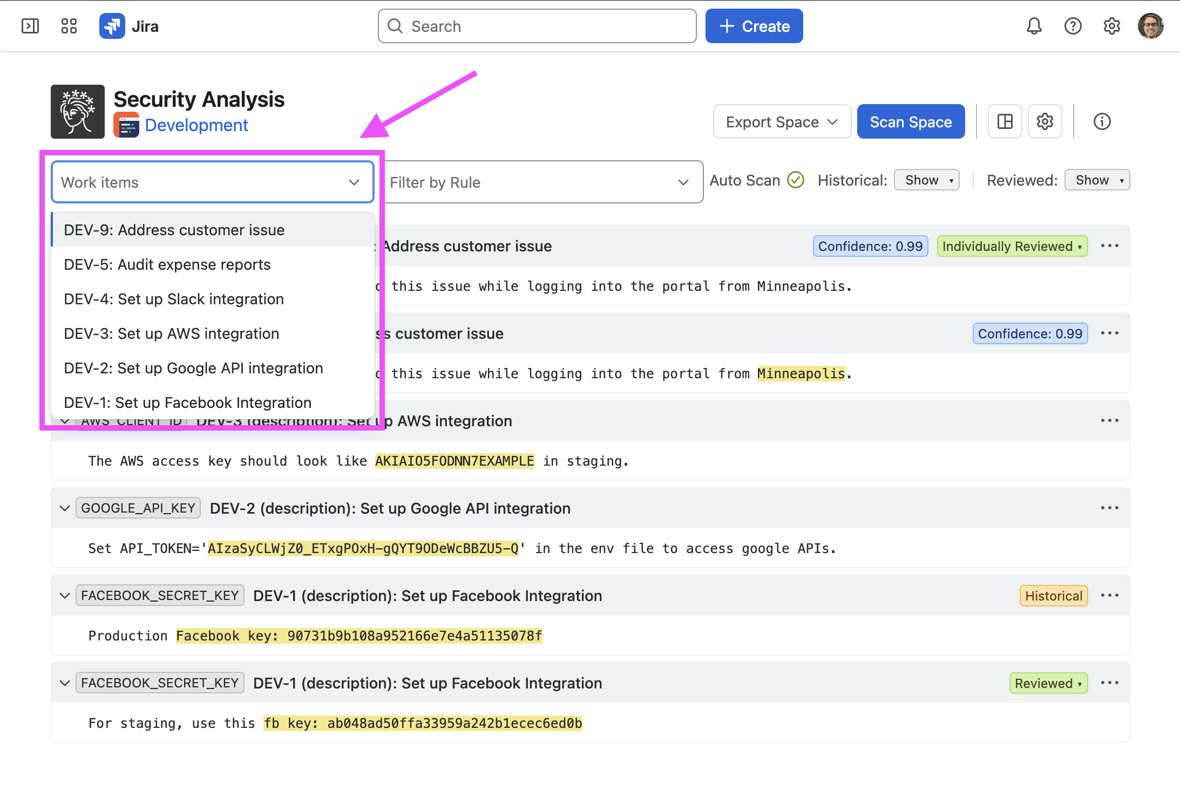
Task: Click the Security Analysis app logo
Action: (x=78, y=112)
